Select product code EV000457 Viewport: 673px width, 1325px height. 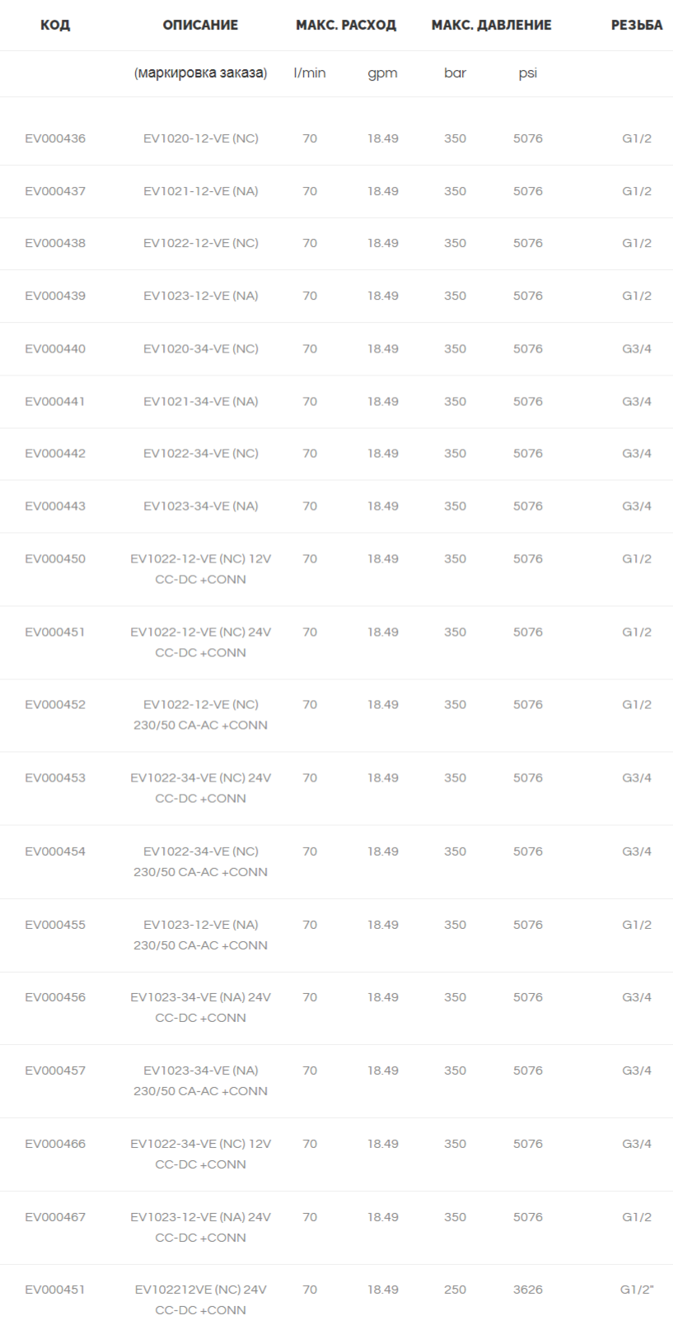[x=55, y=1071]
